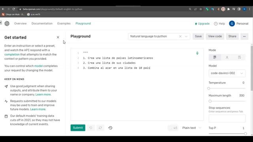Open the history clock icon

(x=110, y=128)
